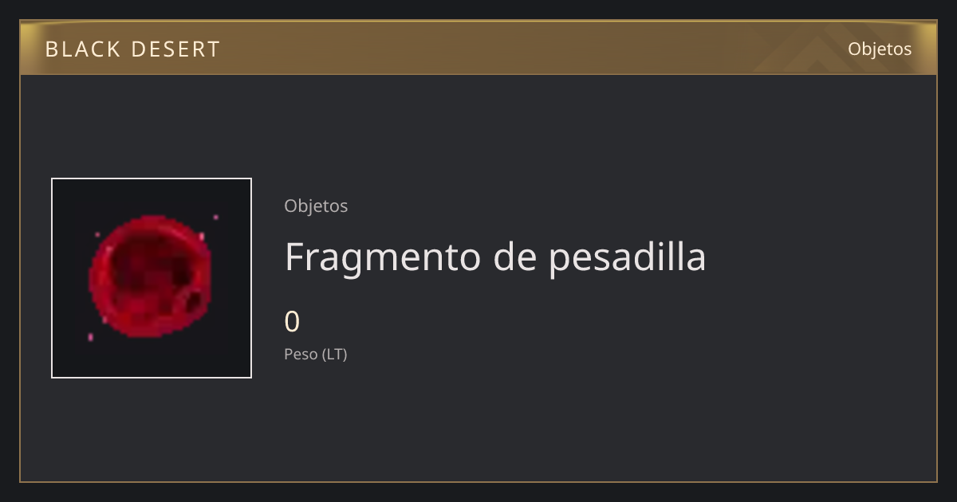Open the Objetos category label above the title
The image size is (957, 502).
tap(316, 206)
